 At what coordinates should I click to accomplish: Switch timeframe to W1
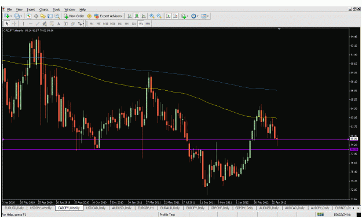click(x=141, y=24)
